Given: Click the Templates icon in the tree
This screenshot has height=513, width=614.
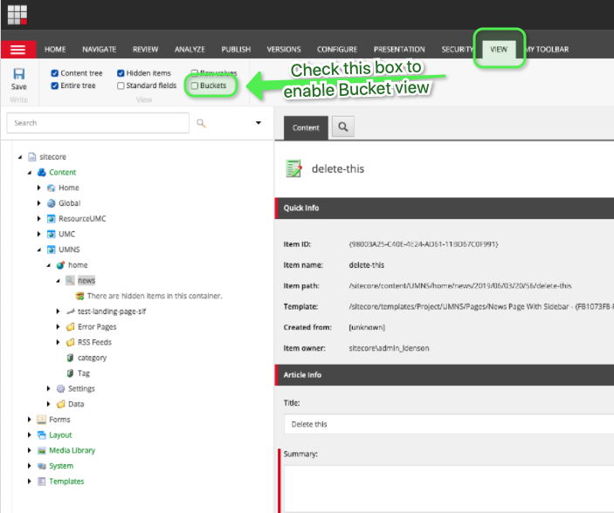Looking at the screenshot, I should tap(42, 482).
